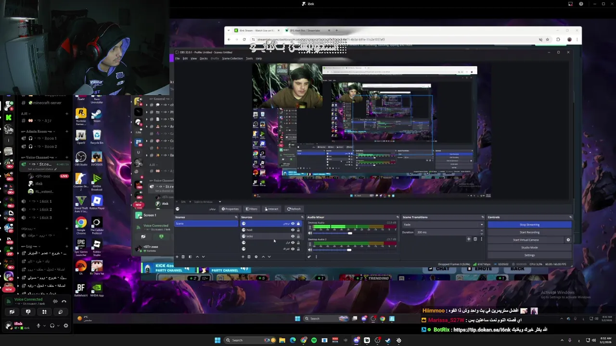Mute Desktop Audio 2 in OBS mixer
The height and width of the screenshot is (346, 616).
(310, 249)
